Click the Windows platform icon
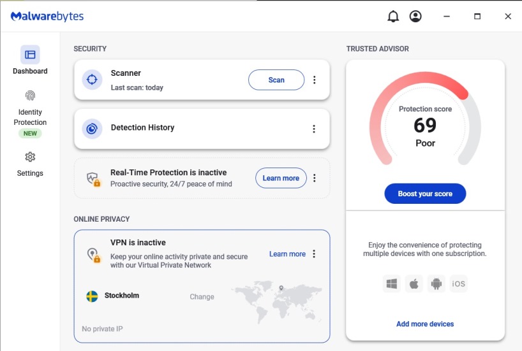 392,283
